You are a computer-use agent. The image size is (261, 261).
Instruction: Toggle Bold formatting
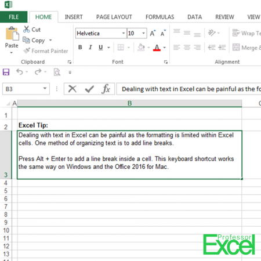click(80, 47)
